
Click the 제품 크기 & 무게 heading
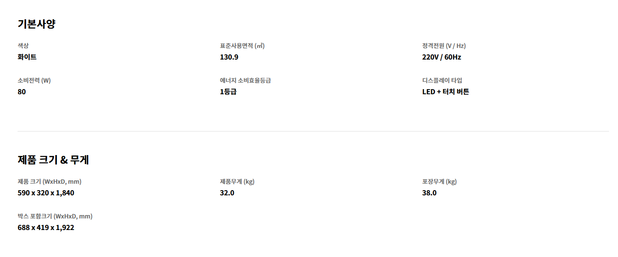coord(53,160)
